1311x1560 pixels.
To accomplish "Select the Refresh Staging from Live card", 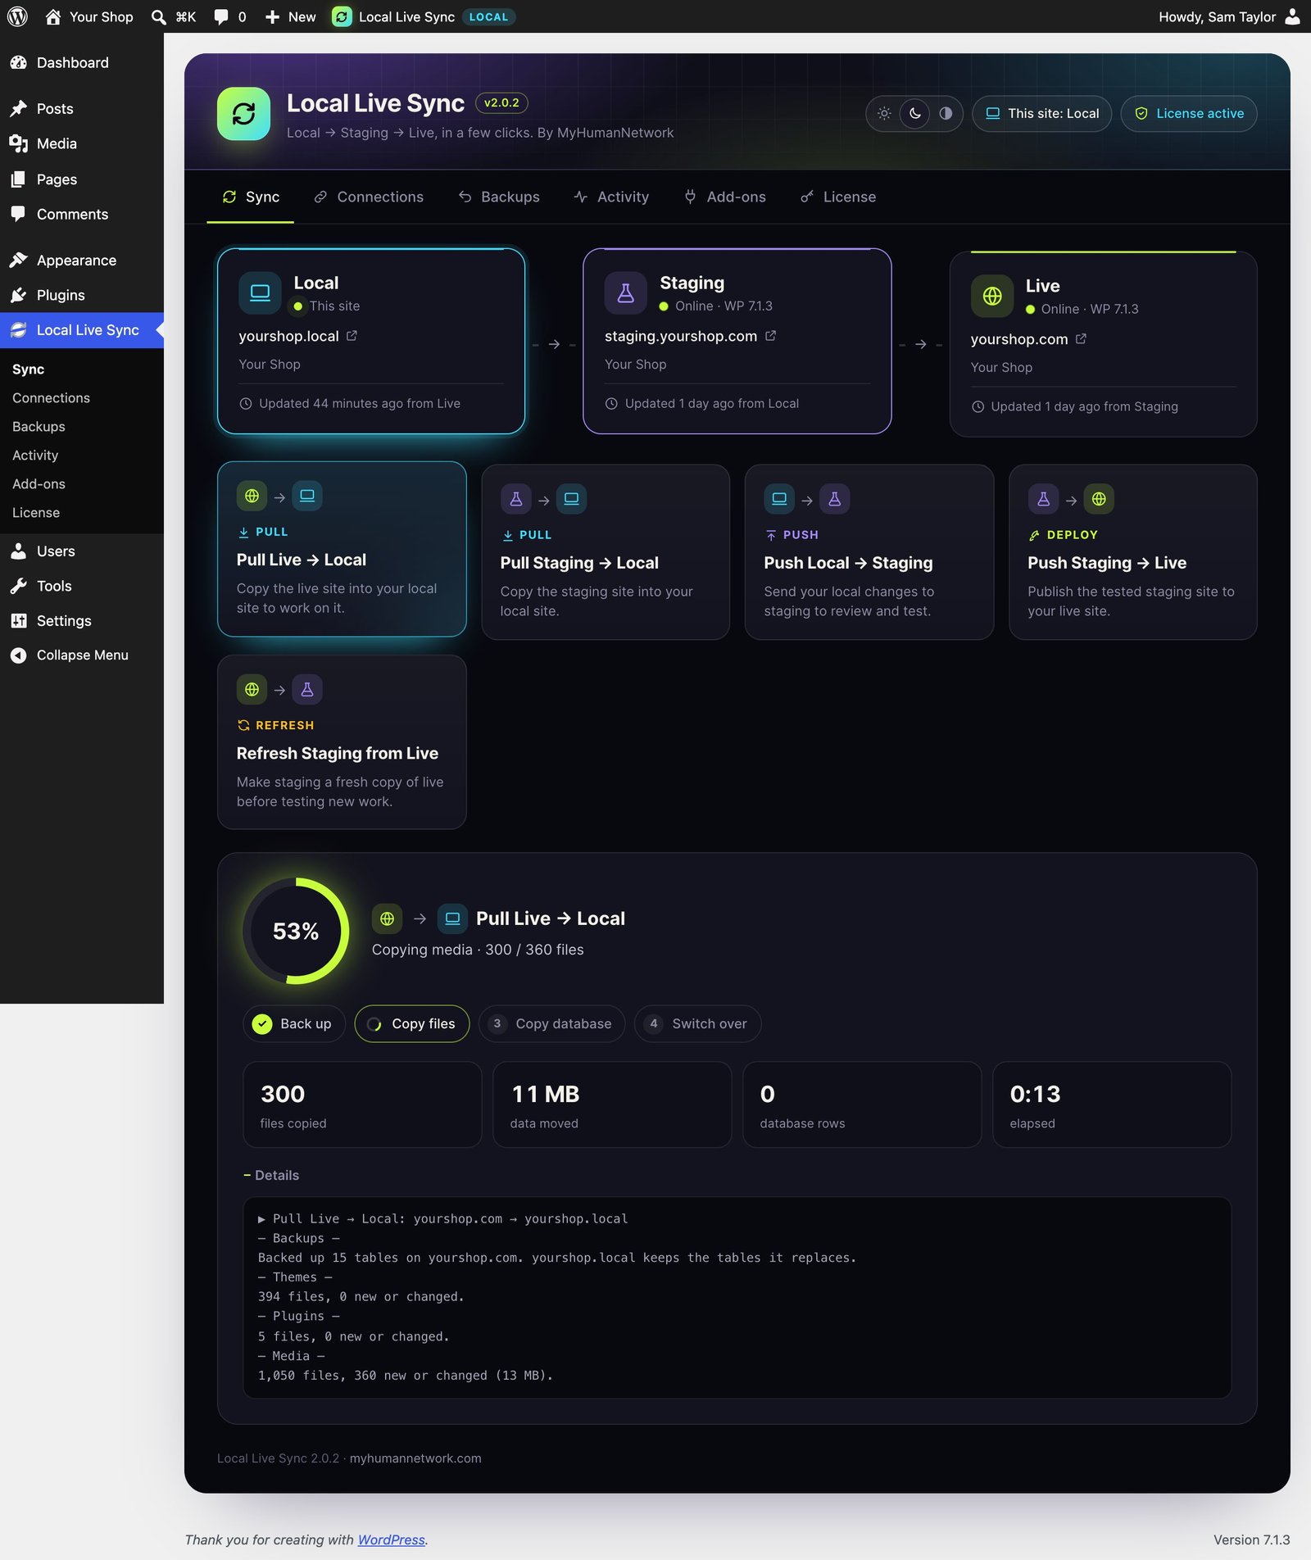I will [342, 742].
